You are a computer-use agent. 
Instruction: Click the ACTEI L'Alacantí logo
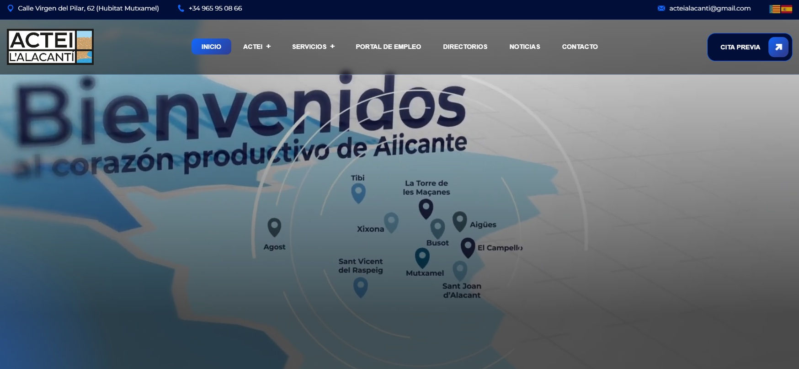point(50,47)
